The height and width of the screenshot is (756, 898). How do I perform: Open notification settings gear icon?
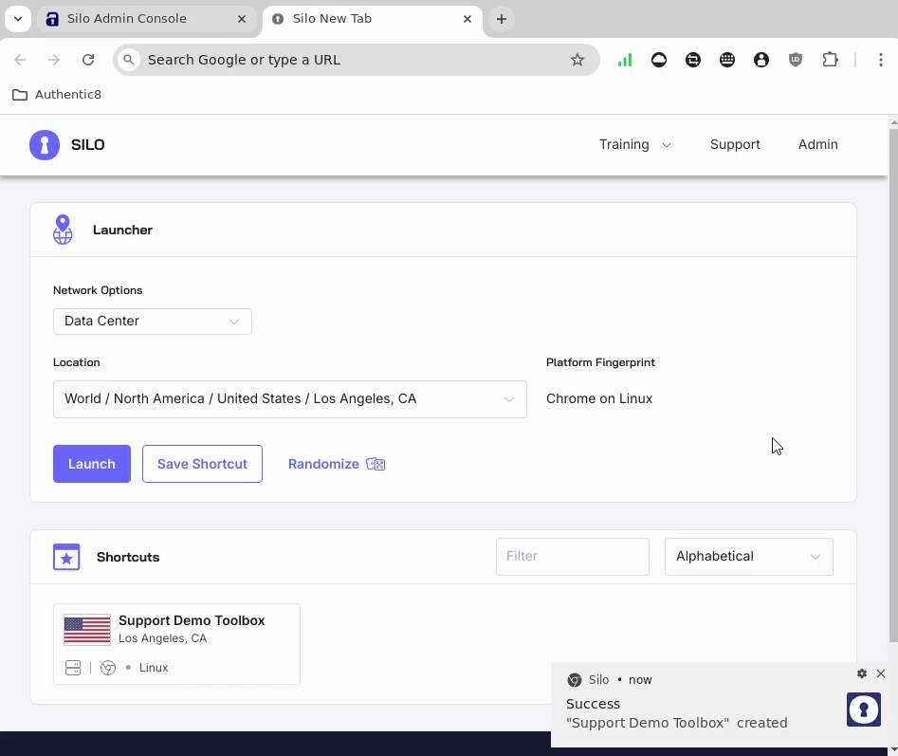click(x=862, y=673)
